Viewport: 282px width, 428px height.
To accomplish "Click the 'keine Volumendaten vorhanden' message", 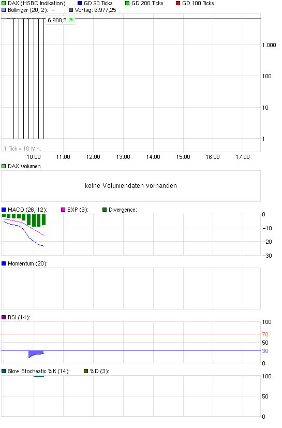I will (131, 186).
